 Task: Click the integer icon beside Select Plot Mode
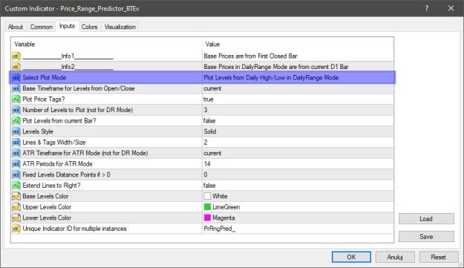click(16, 77)
